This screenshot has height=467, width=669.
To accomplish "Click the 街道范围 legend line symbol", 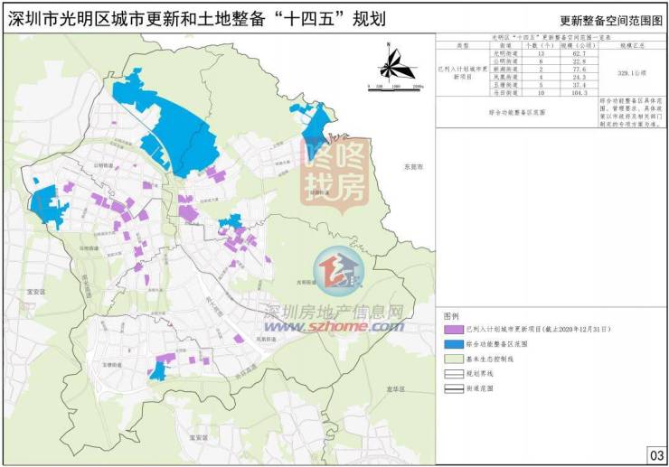I will click(x=454, y=388).
